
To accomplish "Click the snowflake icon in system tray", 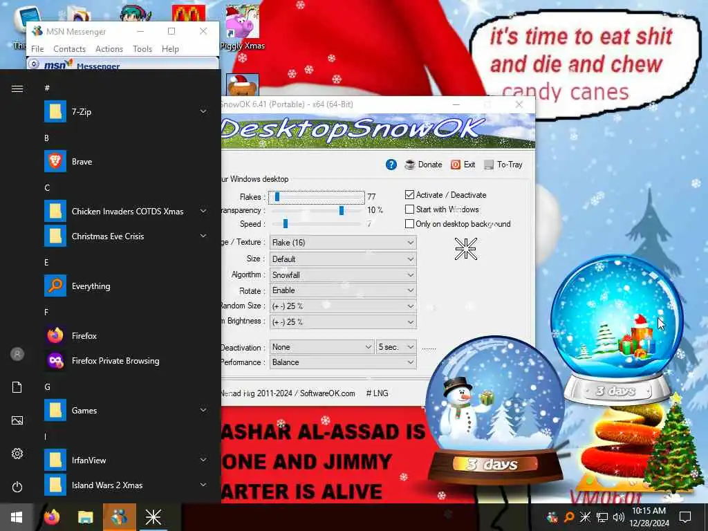I will pyautogui.click(x=585, y=517).
